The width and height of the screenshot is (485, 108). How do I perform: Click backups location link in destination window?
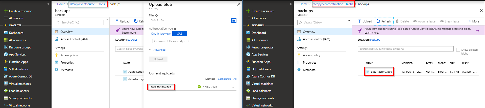coord(375,40)
